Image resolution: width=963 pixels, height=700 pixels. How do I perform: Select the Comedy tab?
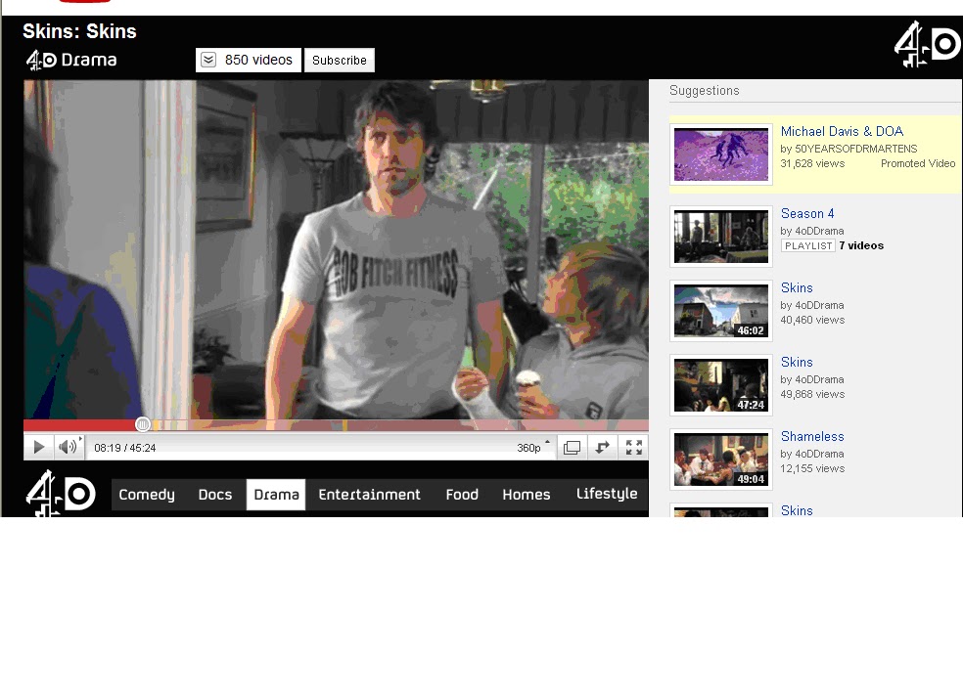coord(147,495)
